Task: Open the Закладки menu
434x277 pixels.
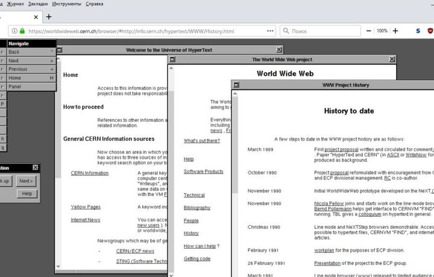Action: coord(38,4)
